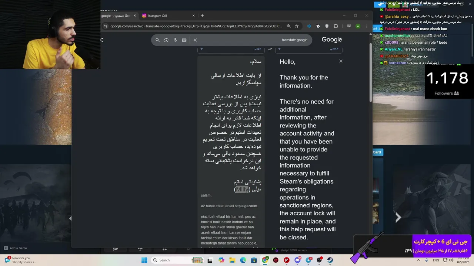Open Microsoft Edge from the taskbar

coord(243,260)
